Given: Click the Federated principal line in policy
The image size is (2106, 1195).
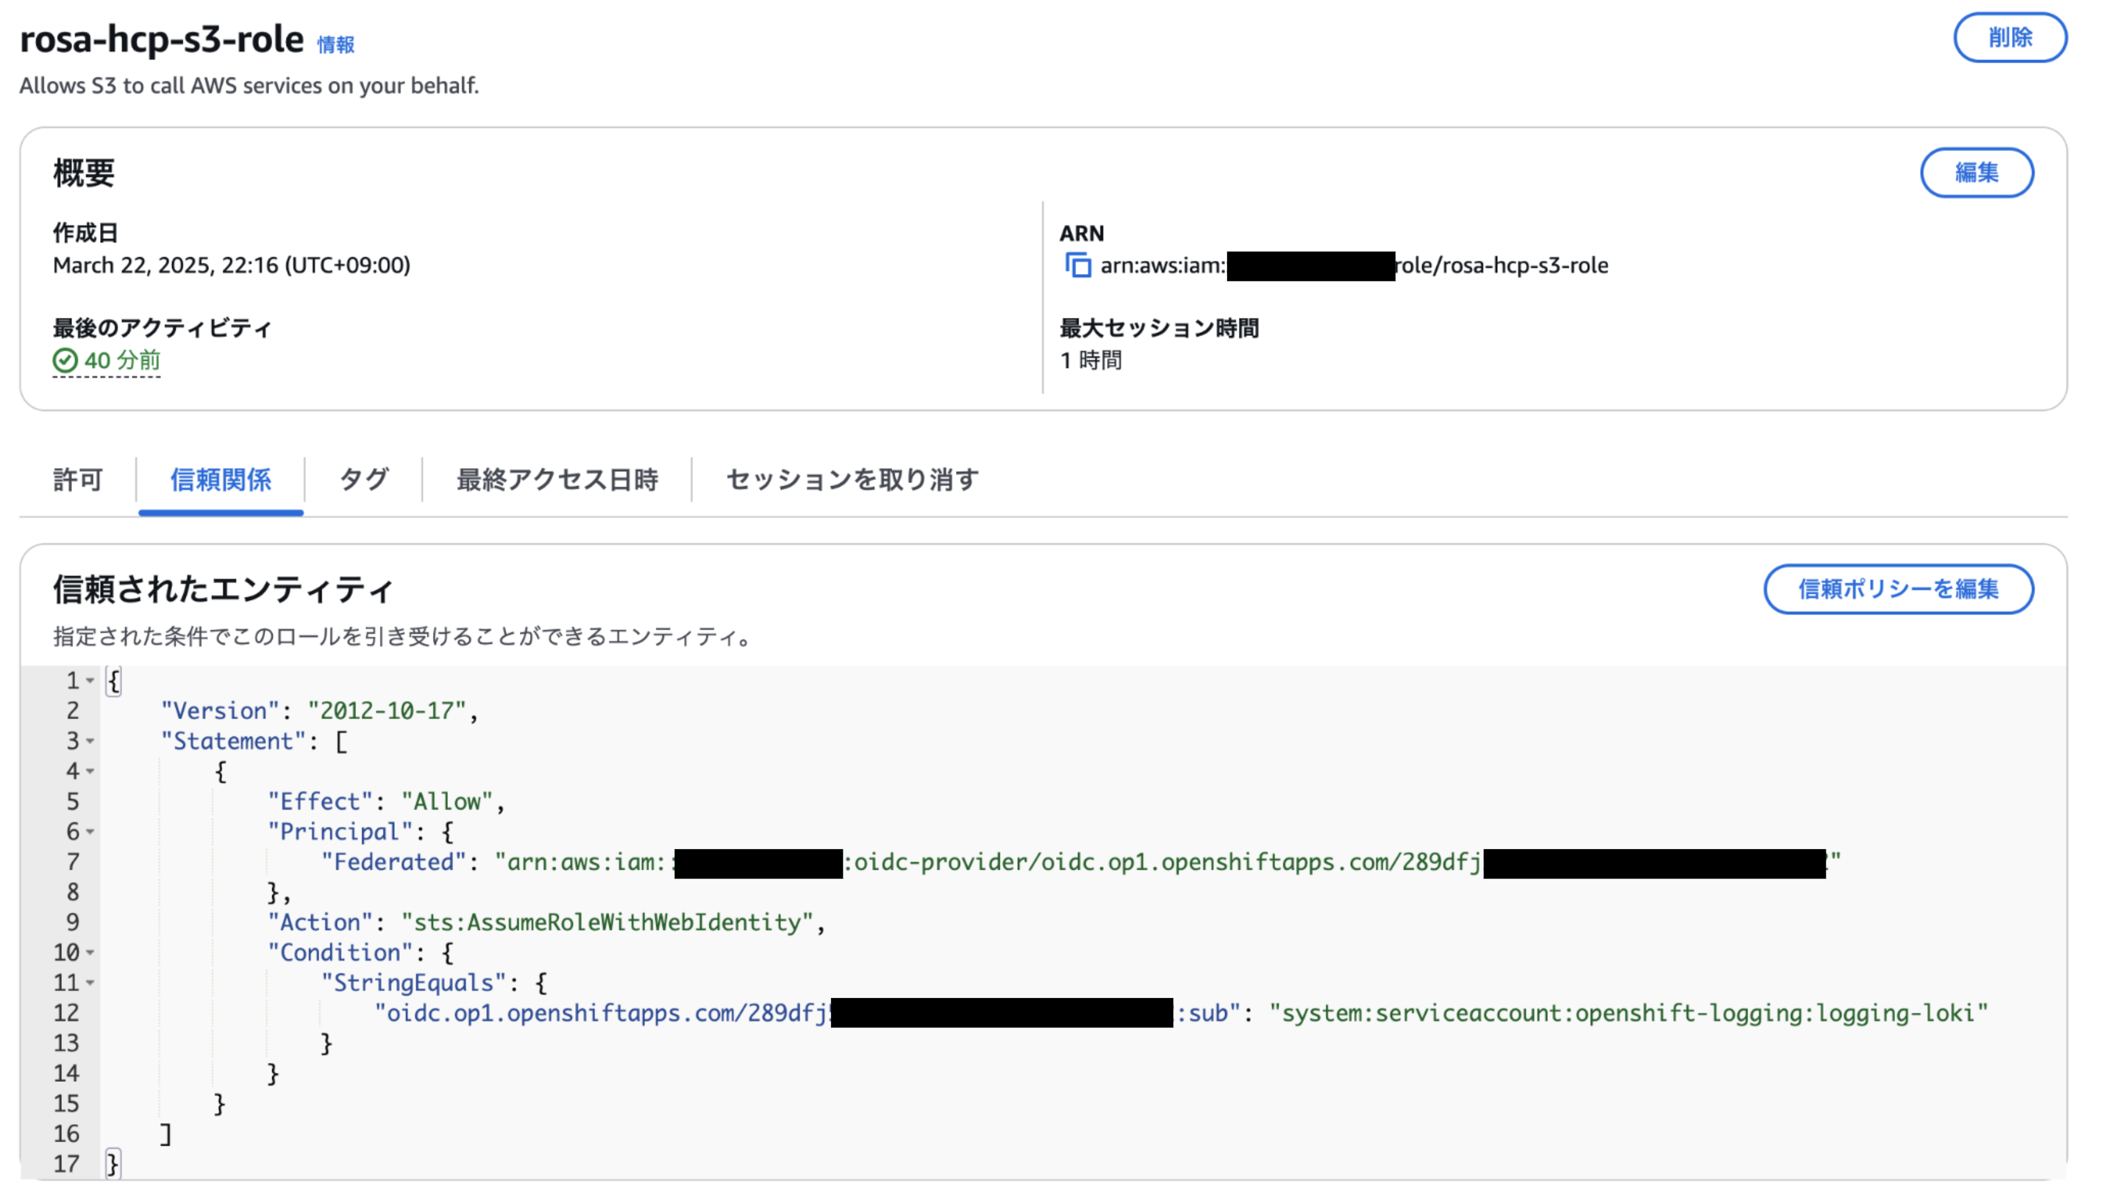Looking at the screenshot, I should click(x=1081, y=863).
